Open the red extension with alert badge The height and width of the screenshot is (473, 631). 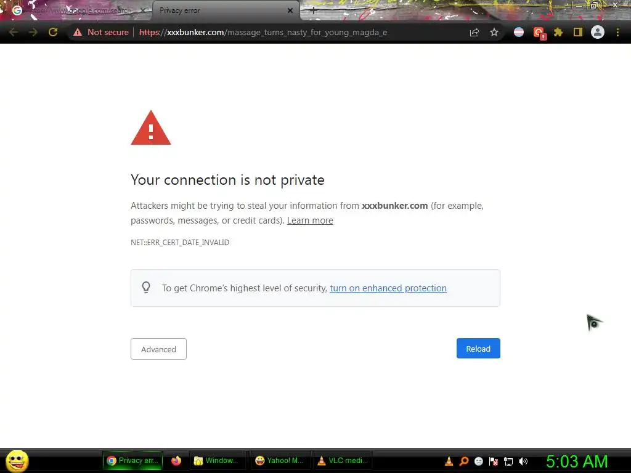click(539, 33)
